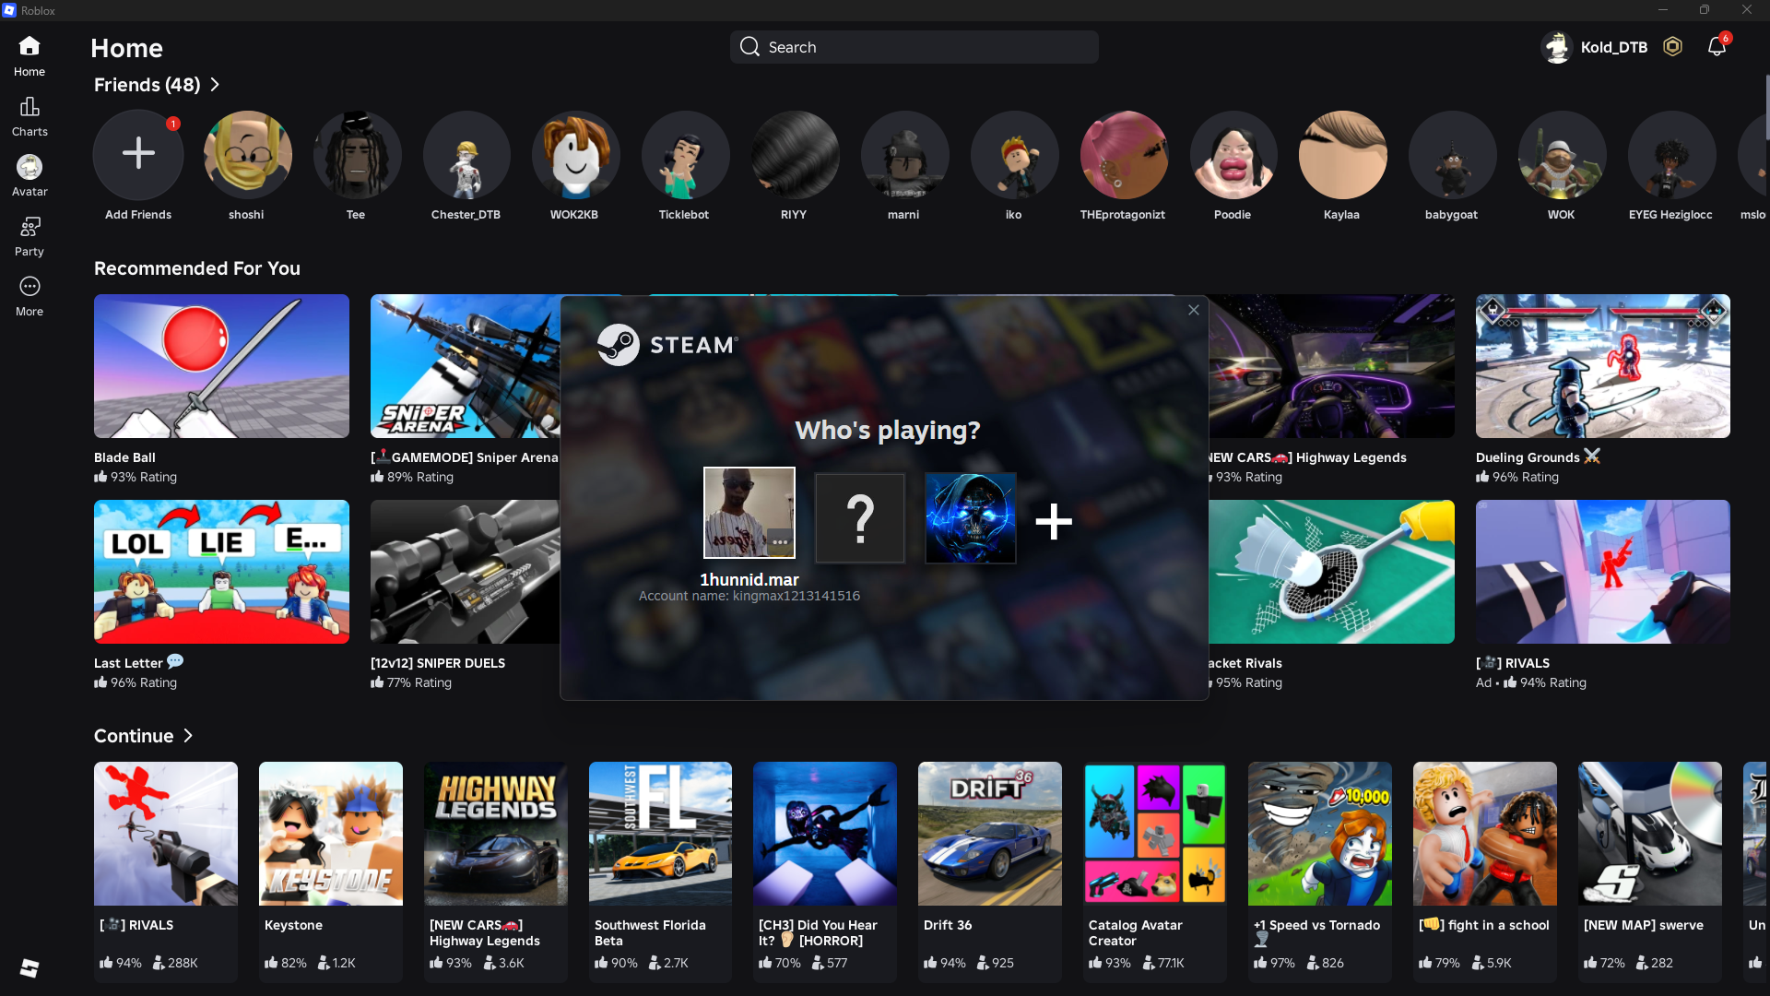The height and width of the screenshot is (996, 1770).
Task: Open friend Chester_DTB's avatar
Action: click(466, 155)
